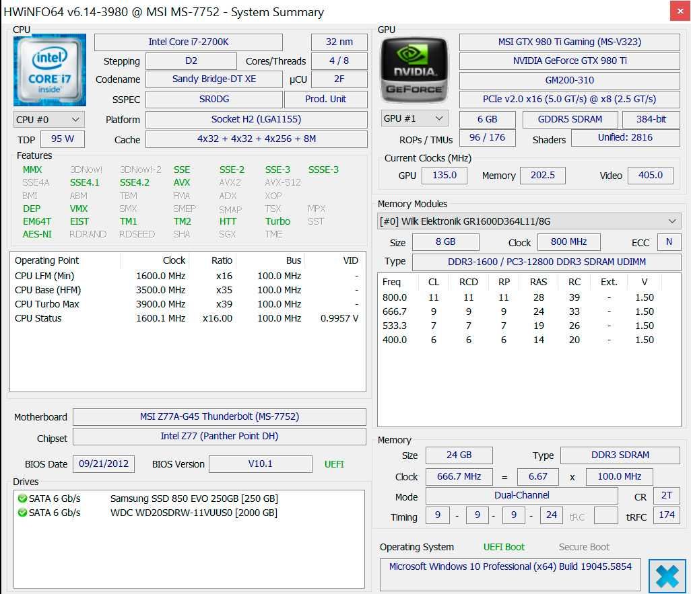
Task: Click the BIOS Date 09/21/2012 field
Action: pyautogui.click(x=104, y=463)
